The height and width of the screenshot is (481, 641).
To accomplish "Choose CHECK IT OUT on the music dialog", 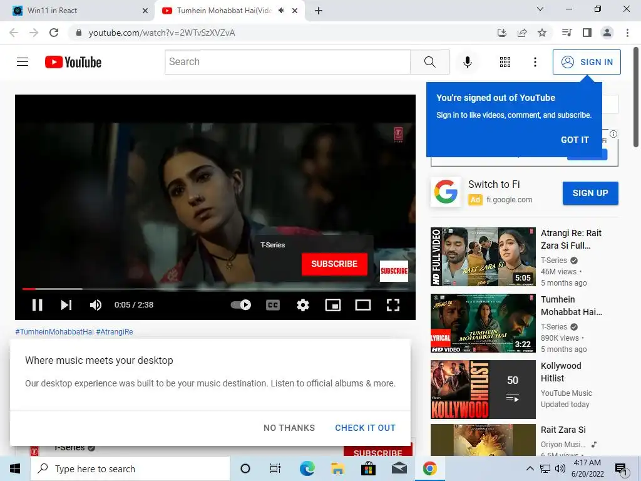I will click(x=366, y=428).
